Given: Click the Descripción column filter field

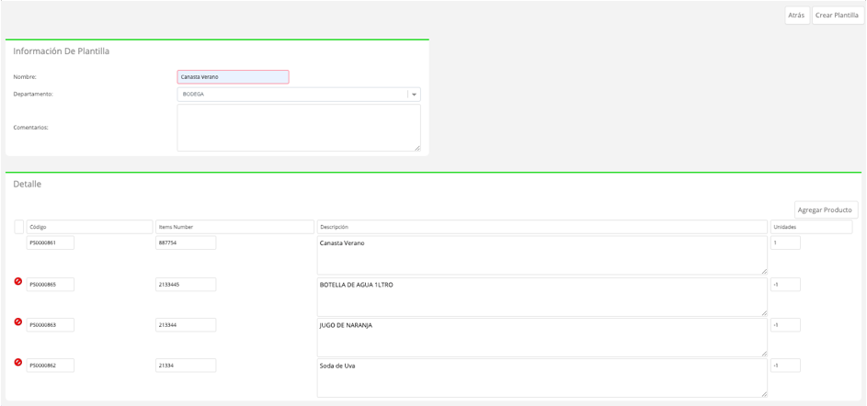Looking at the screenshot, I should pyautogui.click(x=542, y=227).
